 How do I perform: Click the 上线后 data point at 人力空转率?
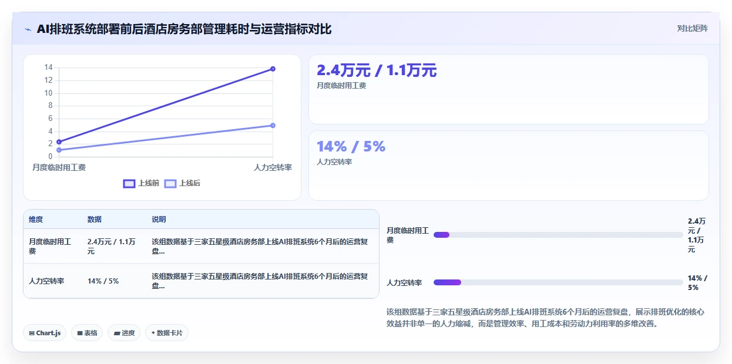pos(273,125)
